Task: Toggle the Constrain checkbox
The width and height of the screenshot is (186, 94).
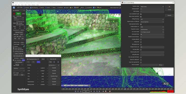Action: 17,23
